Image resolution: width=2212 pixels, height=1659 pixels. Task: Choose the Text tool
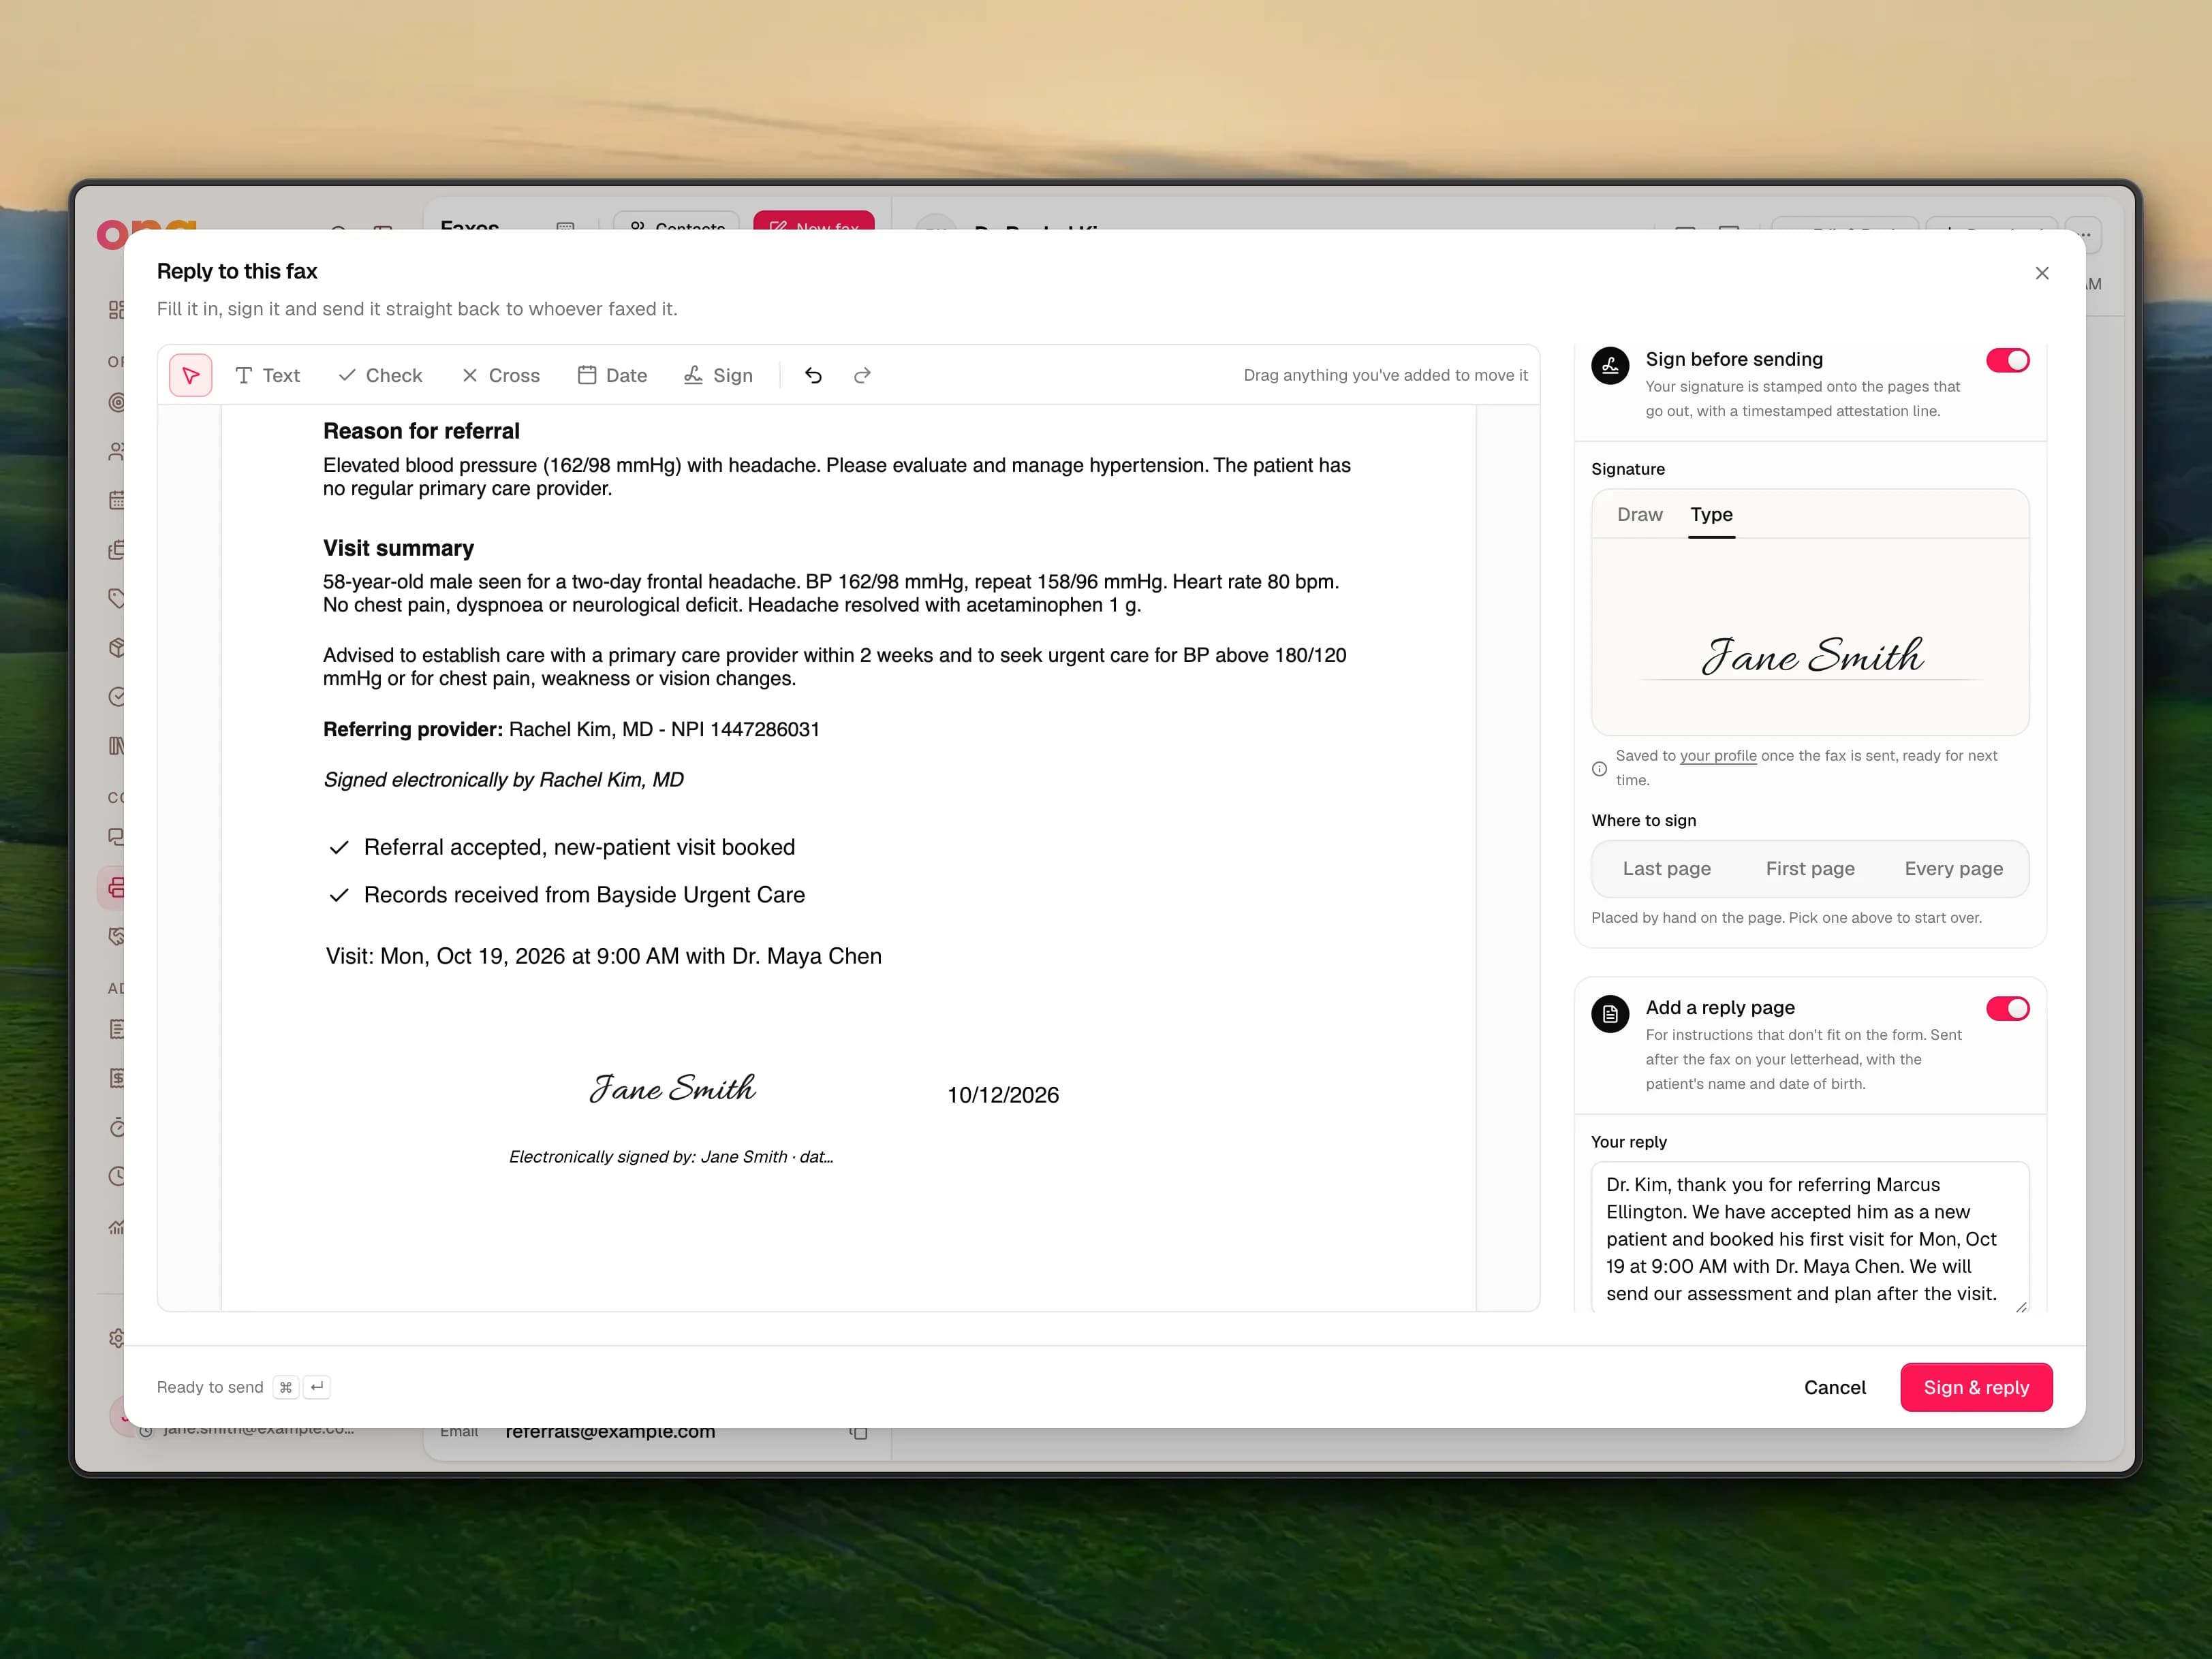coord(267,376)
